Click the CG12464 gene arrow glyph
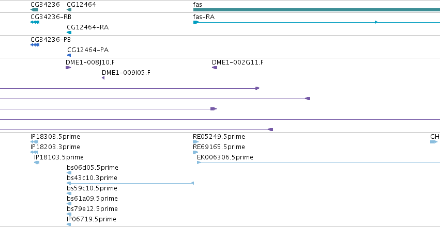The width and height of the screenshot is (440, 227). [69, 10]
